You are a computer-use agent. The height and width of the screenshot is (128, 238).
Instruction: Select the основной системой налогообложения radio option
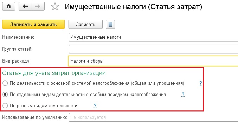[5, 83]
